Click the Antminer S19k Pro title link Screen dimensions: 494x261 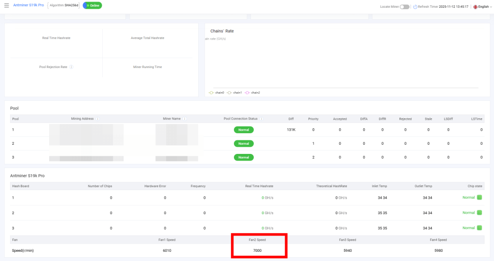29,5
